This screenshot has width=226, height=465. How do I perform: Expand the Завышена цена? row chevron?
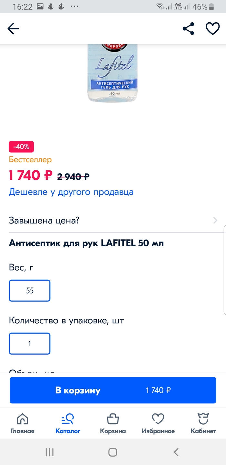(x=215, y=221)
